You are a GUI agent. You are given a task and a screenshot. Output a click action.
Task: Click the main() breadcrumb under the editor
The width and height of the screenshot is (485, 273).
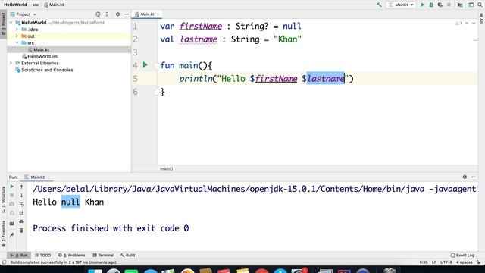tap(167, 168)
